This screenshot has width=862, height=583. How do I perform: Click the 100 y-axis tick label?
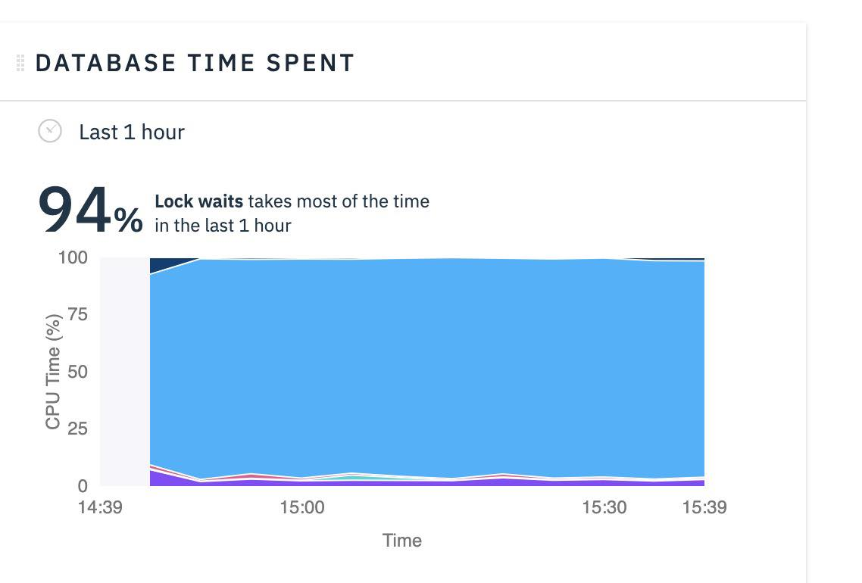click(x=73, y=257)
